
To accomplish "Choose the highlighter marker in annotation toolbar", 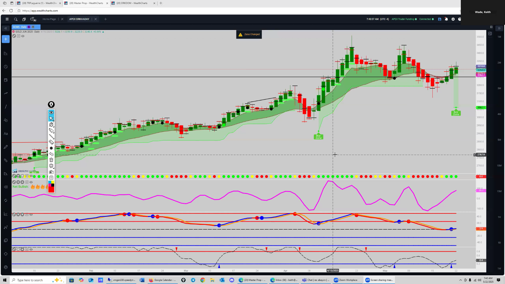I will point(51,131).
